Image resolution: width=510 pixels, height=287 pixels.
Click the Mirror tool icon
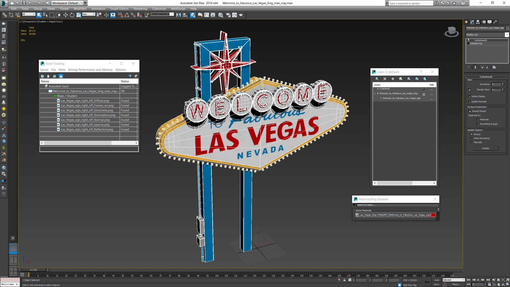click(x=178, y=15)
